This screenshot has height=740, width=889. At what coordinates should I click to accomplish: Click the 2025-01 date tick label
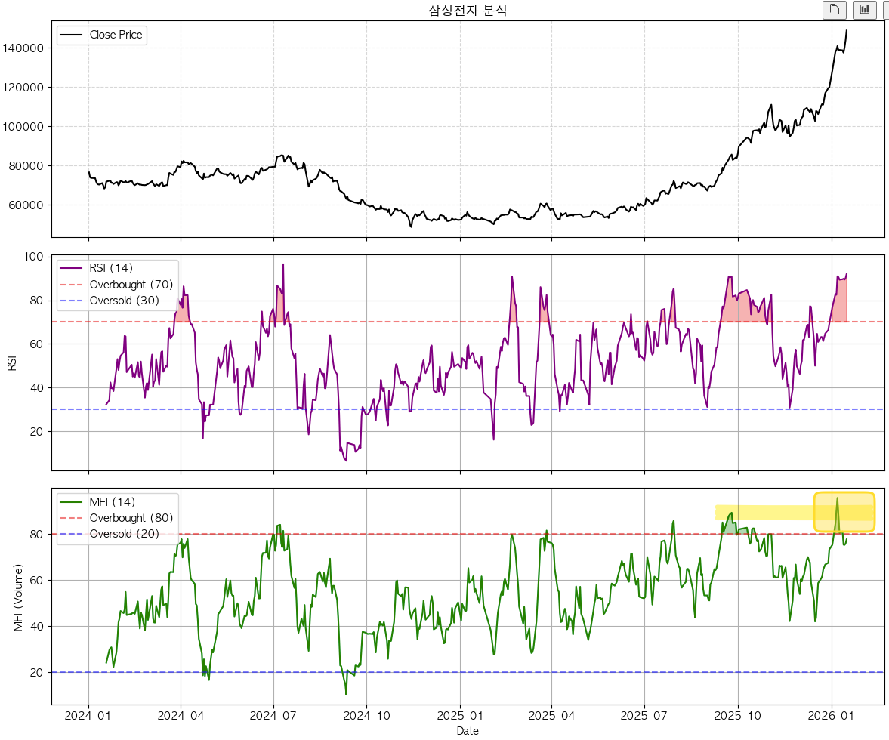tap(460, 716)
